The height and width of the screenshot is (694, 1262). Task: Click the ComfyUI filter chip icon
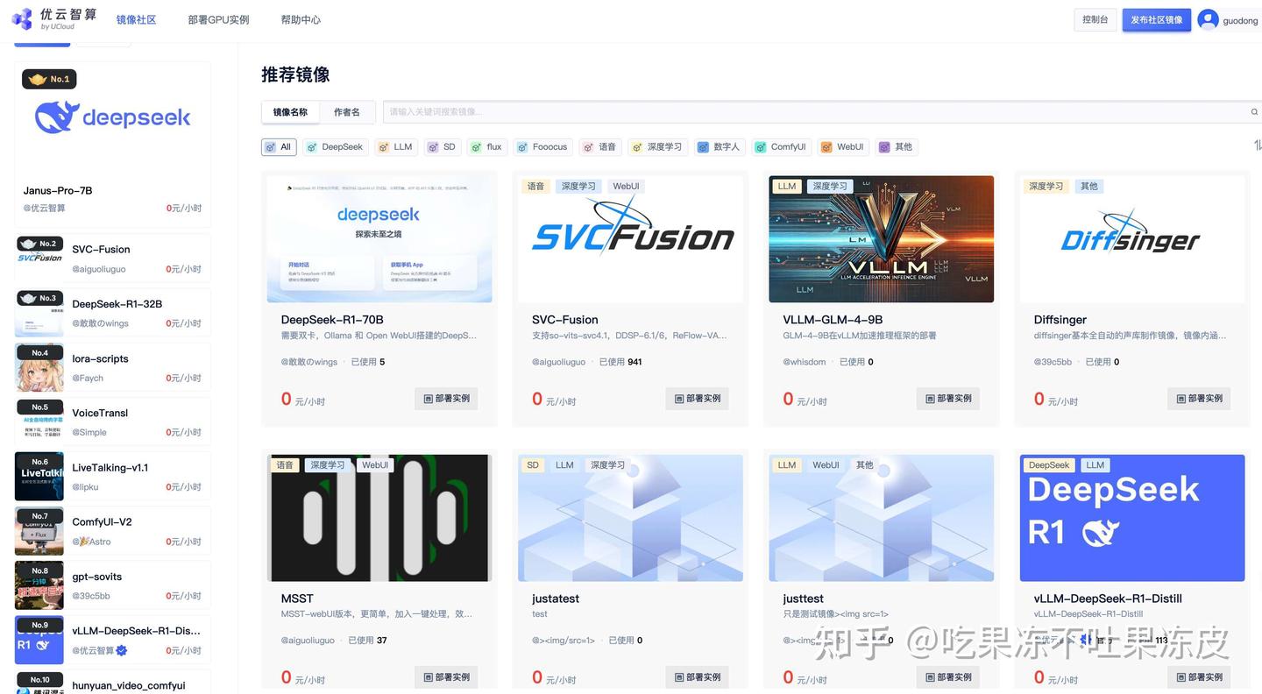tap(762, 146)
